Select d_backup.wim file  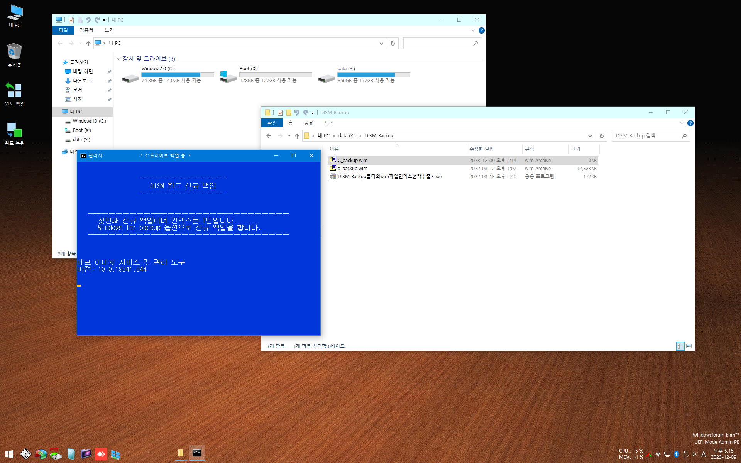coord(463,169)
